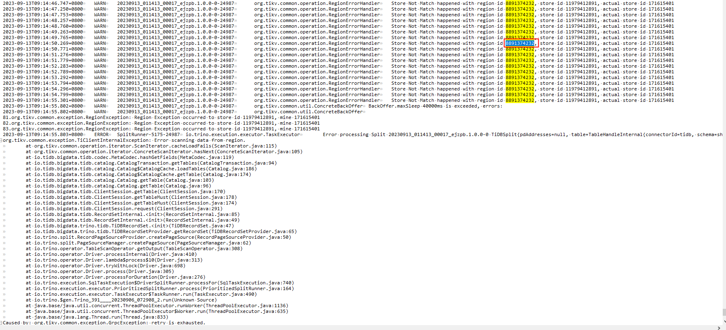Viewport: 726px width, 330px height.
Task: Click the ERROR level in the 09:14:55.803 line
Action: point(101,134)
